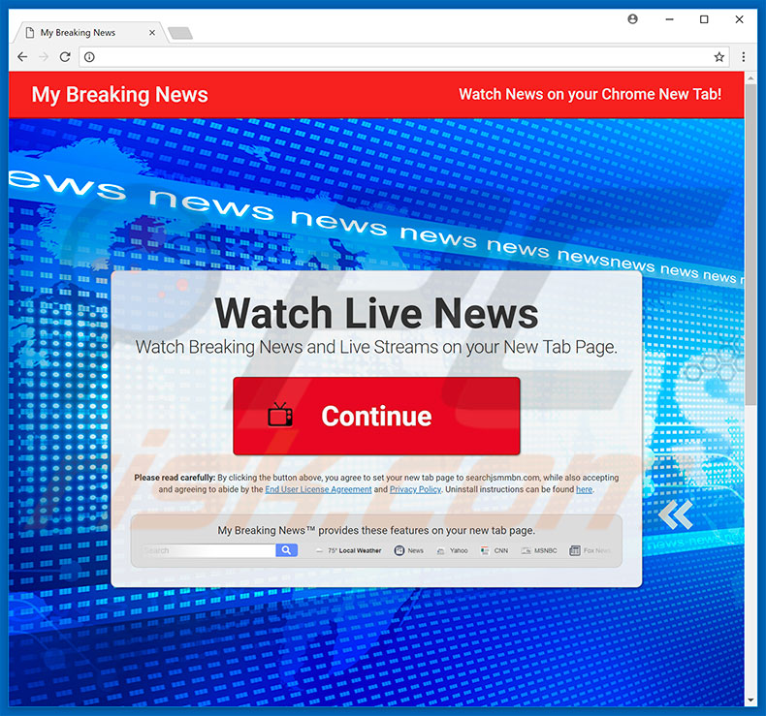This screenshot has width=766, height=716.
Task: Minimize the Chrome window
Action: tap(669, 19)
